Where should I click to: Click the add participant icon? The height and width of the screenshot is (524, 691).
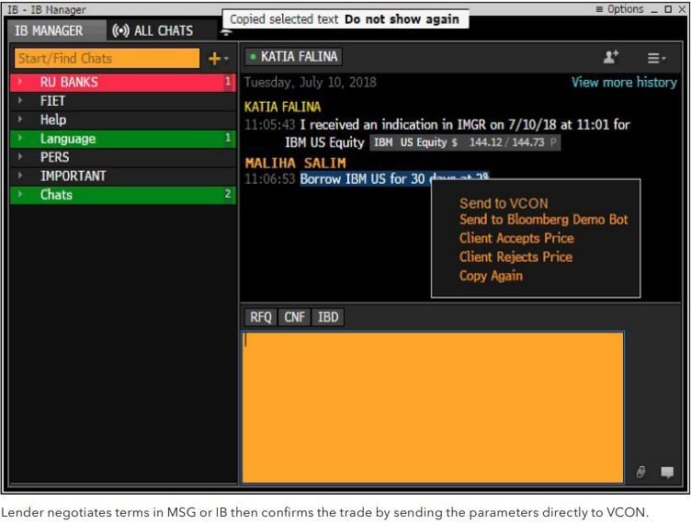coord(611,57)
